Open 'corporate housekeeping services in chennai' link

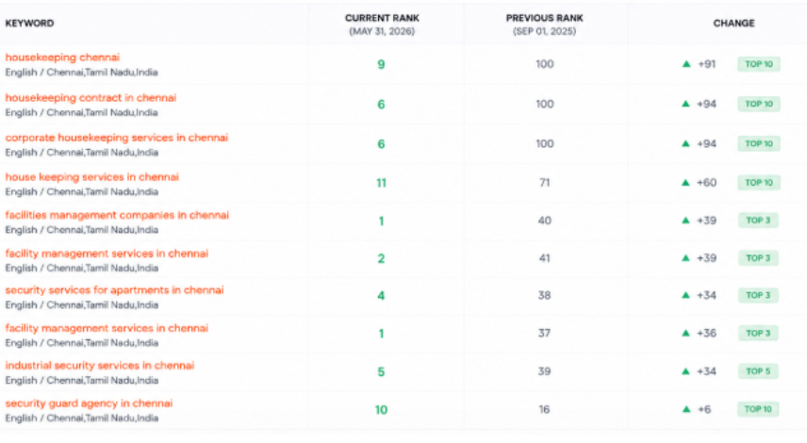pyautogui.click(x=116, y=138)
